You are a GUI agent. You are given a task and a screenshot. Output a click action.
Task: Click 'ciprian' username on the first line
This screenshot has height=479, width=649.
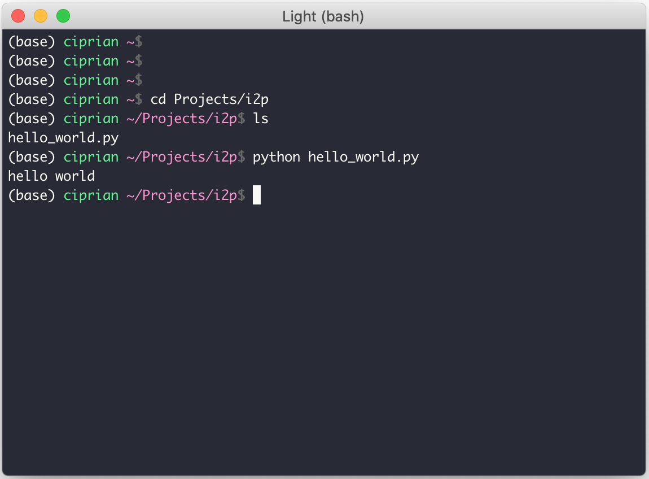(91, 42)
